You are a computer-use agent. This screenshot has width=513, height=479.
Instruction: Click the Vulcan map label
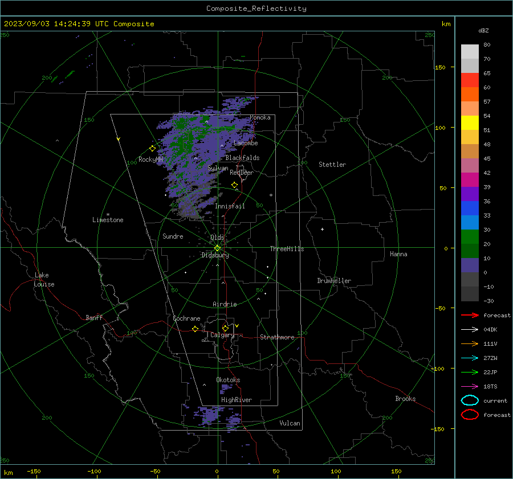click(x=290, y=423)
